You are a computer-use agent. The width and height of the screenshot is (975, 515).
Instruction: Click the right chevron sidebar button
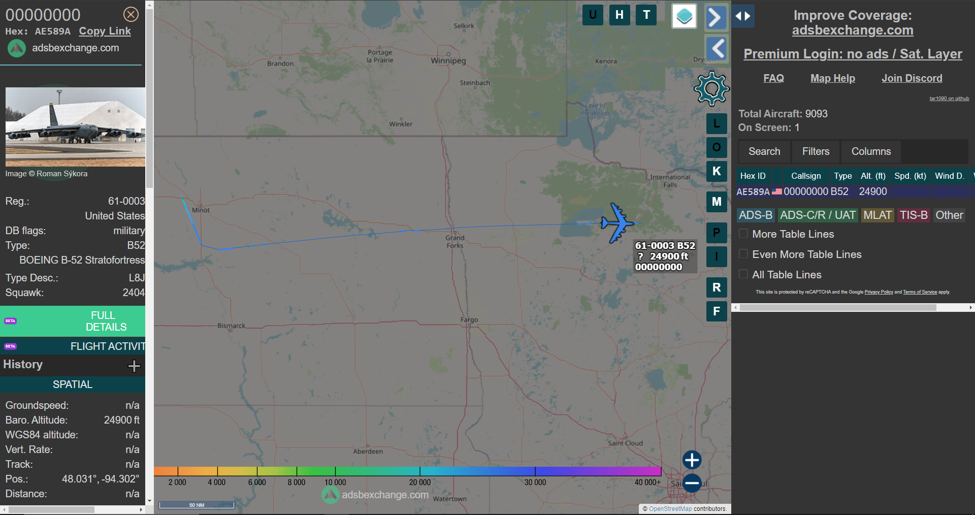[x=716, y=18]
